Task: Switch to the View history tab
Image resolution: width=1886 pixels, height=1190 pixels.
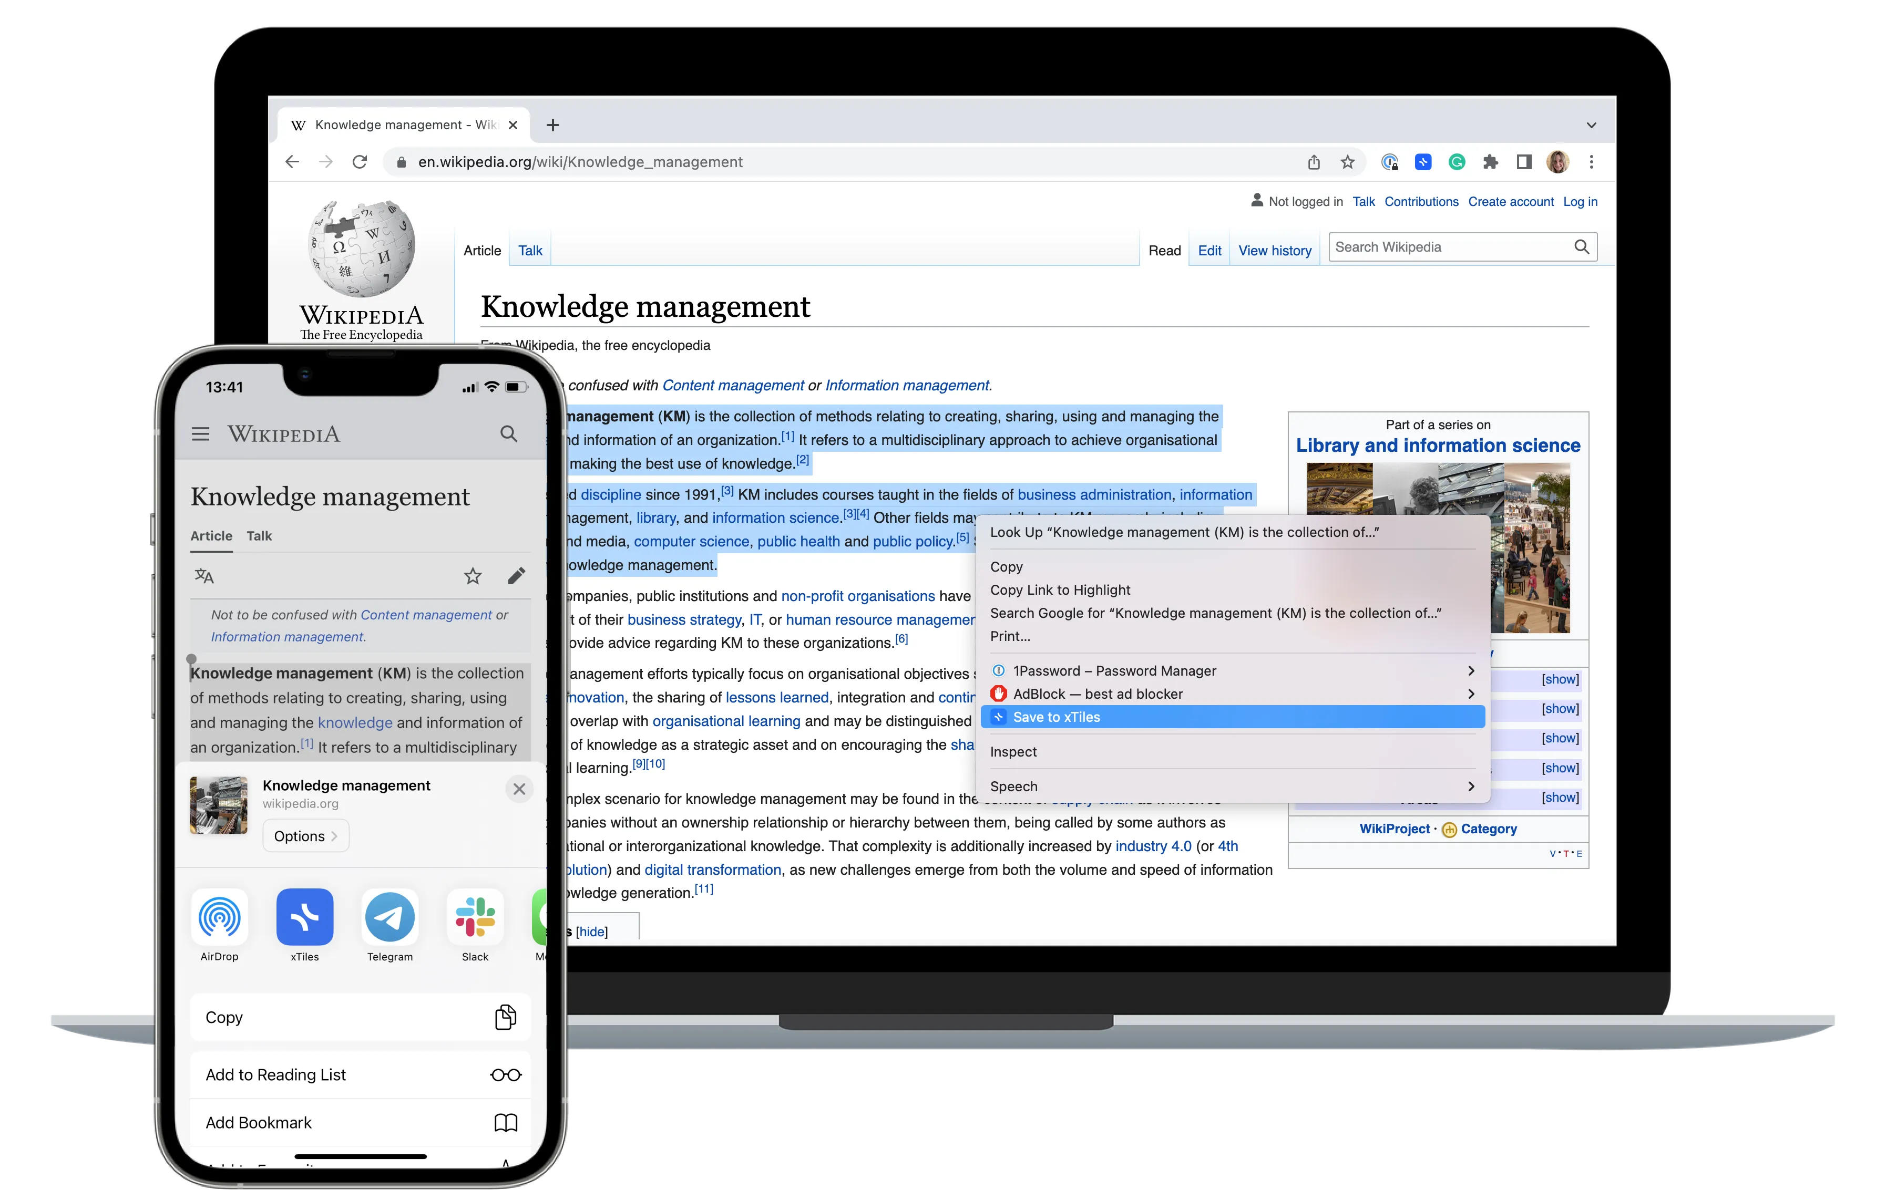Action: click(1274, 251)
